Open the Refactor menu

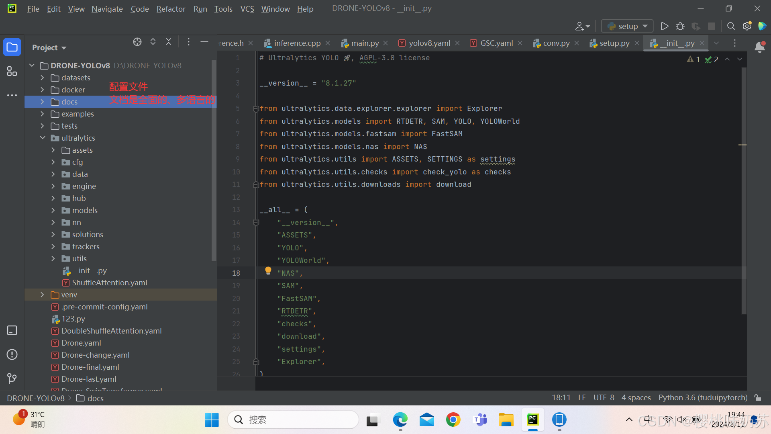coord(171,9)
